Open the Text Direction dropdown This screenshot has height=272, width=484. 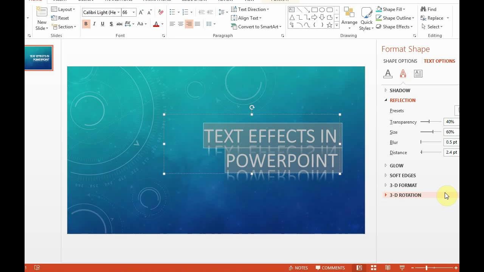click(250, 9)
